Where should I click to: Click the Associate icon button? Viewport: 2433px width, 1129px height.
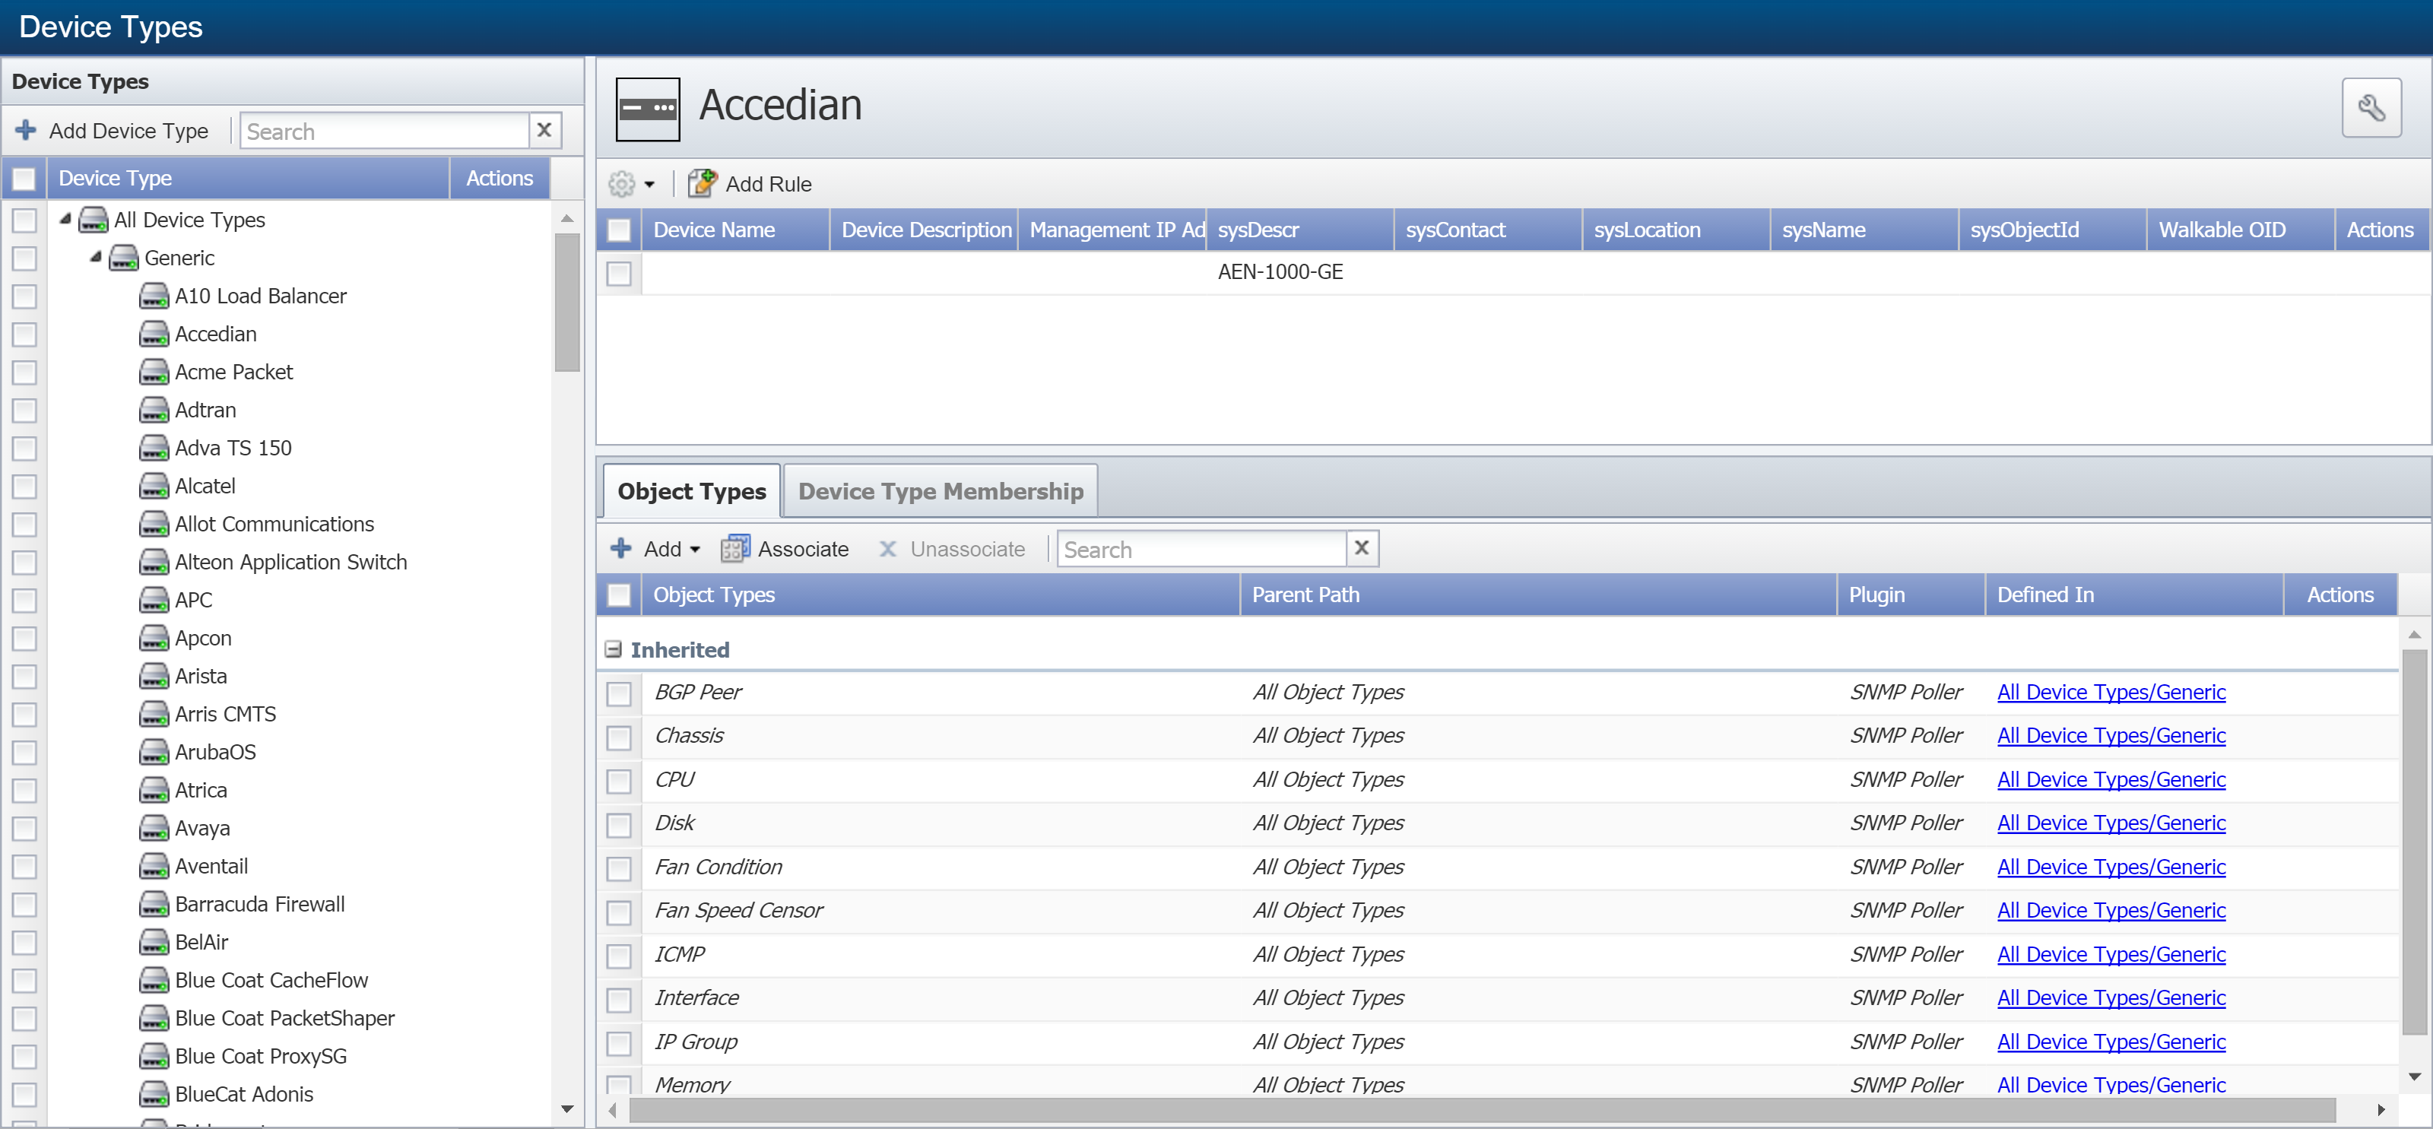point(735,547)
